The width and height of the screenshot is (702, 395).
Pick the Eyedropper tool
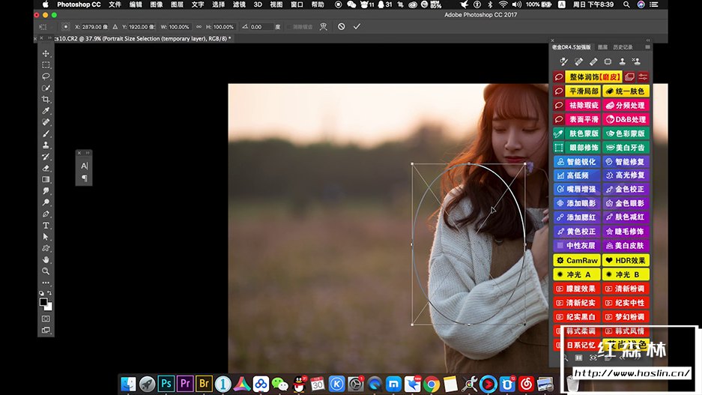(x=46, y=111)
